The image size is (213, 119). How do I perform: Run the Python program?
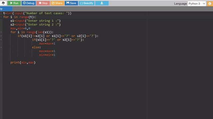tap(14, 3)
